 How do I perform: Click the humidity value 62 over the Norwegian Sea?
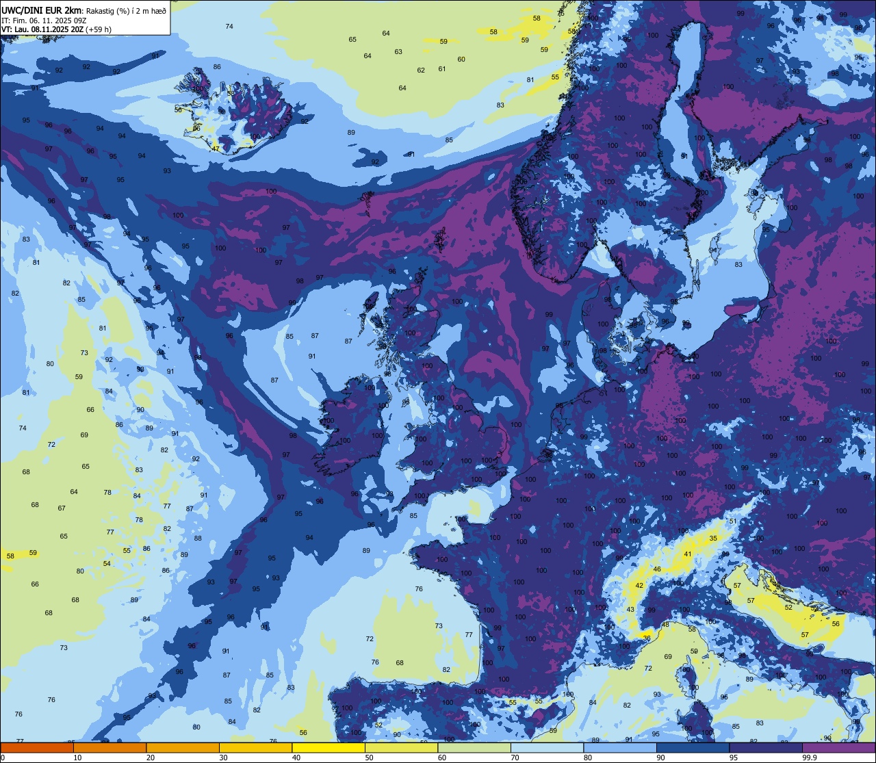point(421,70)
